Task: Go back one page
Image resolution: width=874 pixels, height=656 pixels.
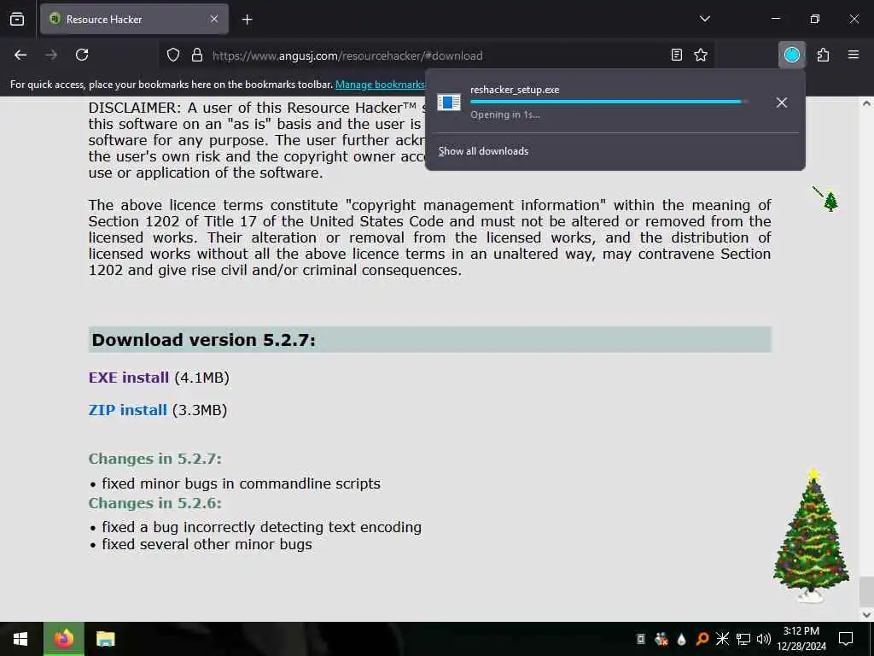Action: point(20,55)
